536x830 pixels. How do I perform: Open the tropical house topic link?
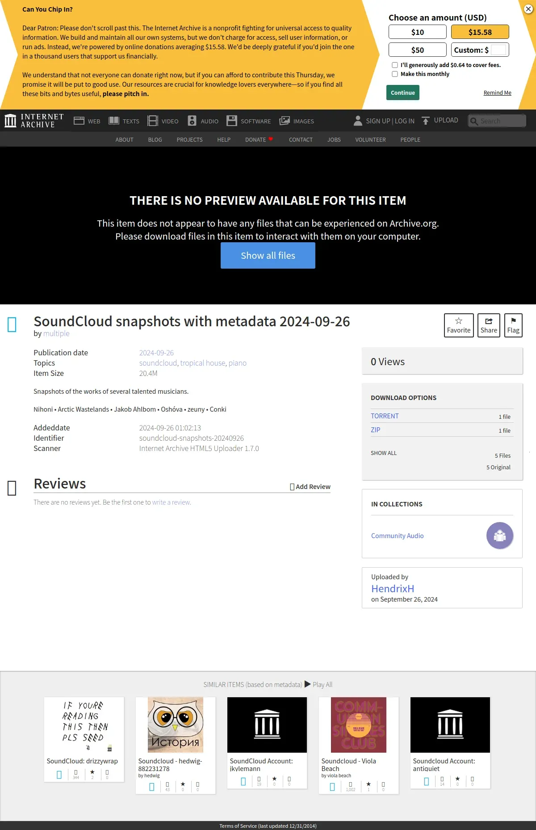[x=203, y=363]
